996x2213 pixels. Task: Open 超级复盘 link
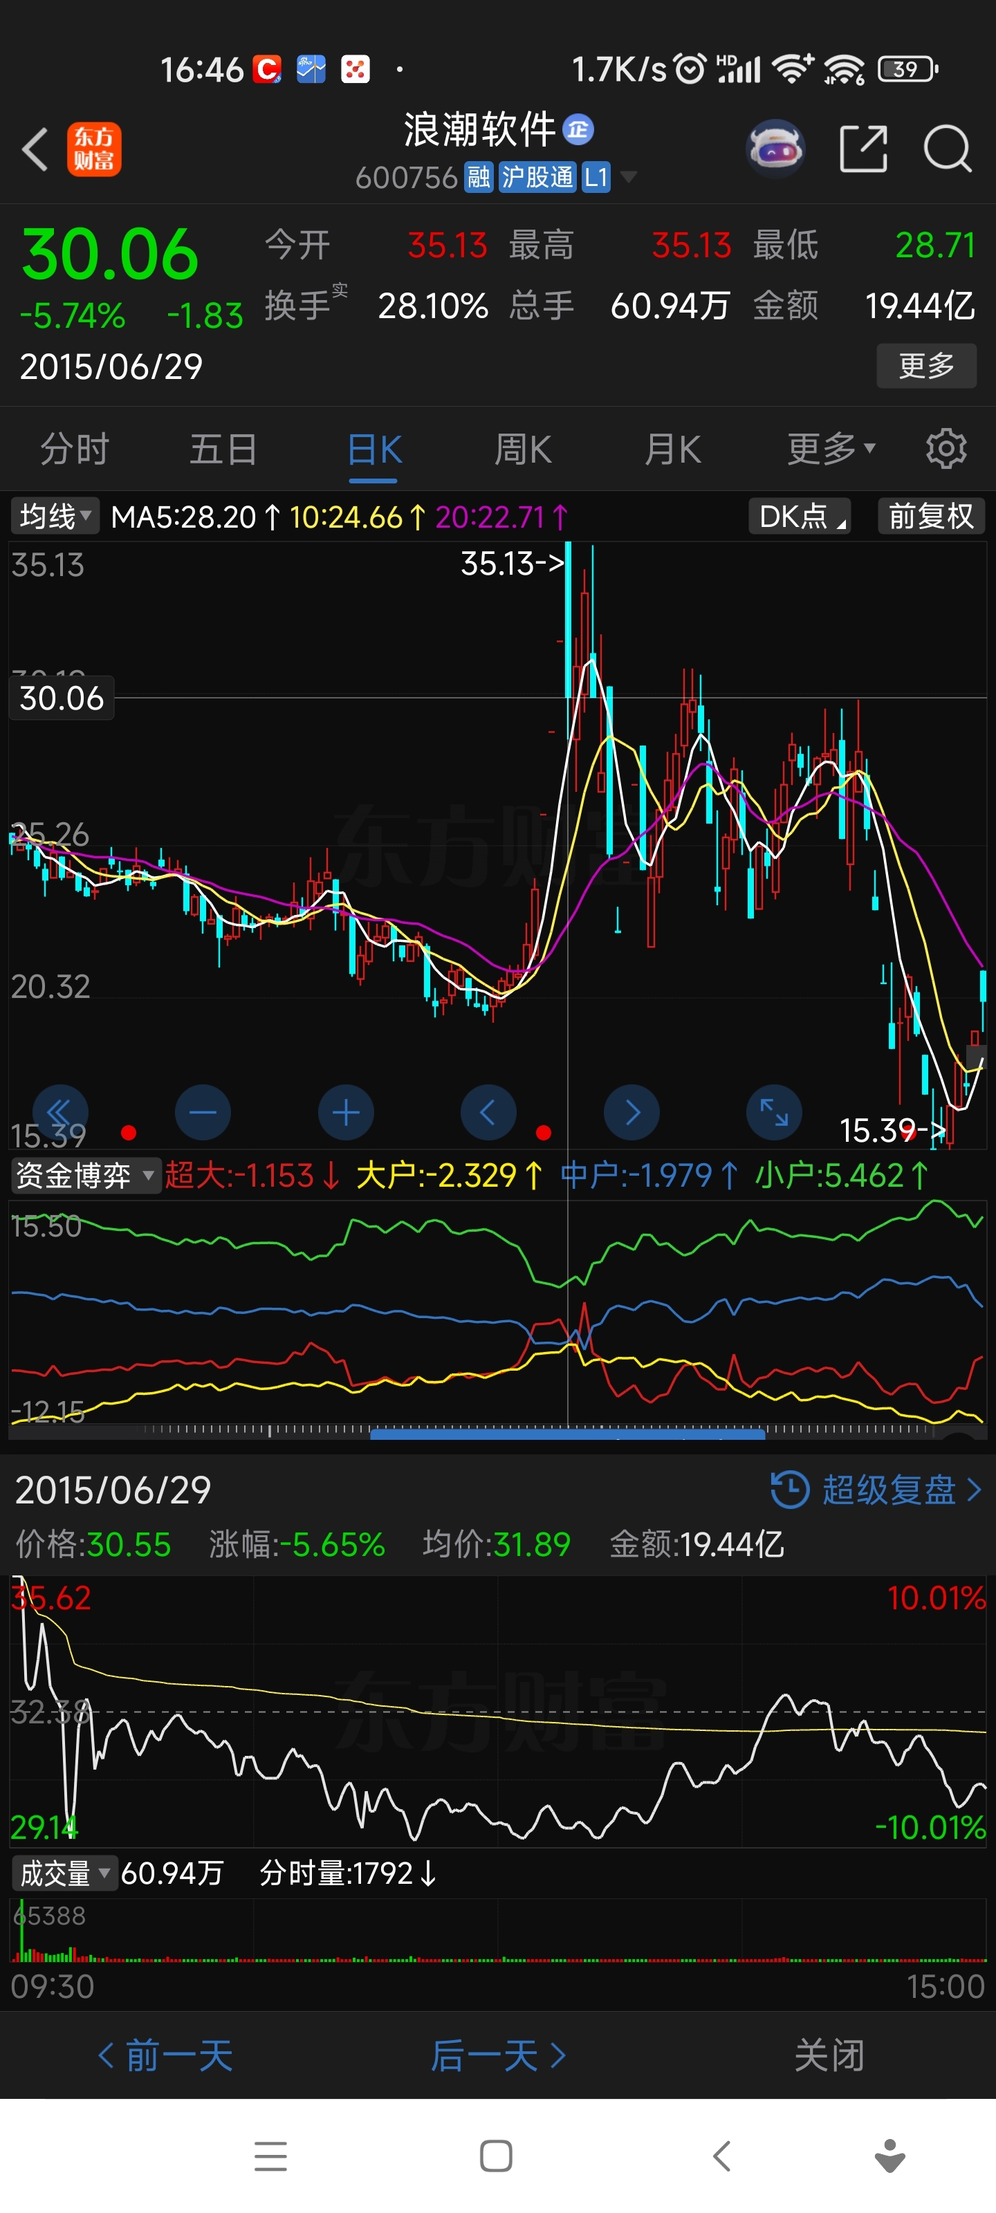889,1489
